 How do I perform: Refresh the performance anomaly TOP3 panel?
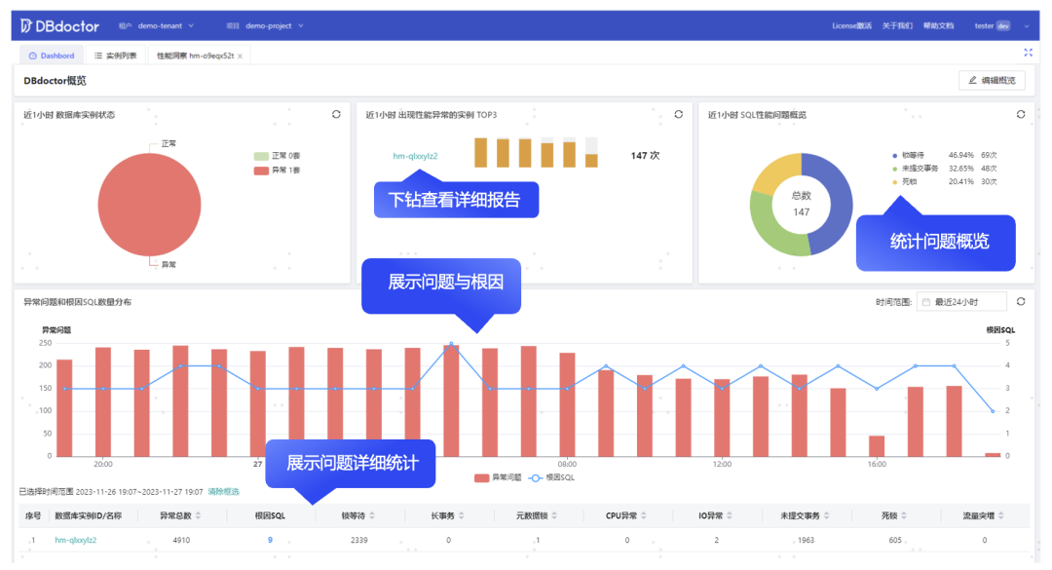[x=678, y=115]
